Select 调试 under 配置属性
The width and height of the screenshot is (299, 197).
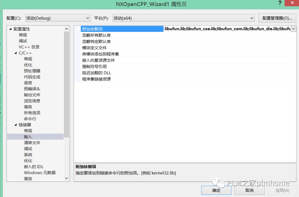(x=23, y=41)
